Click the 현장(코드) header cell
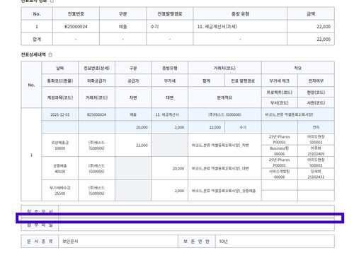The image size is (354, 260). click(316, 93)
